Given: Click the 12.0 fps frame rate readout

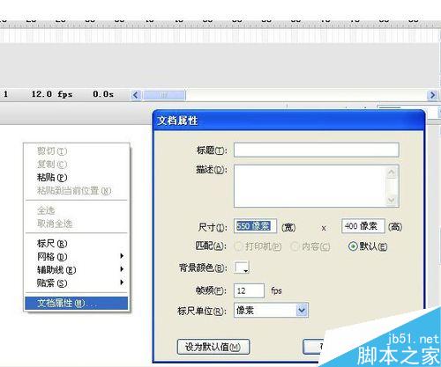Looking at the screenshot, I should point(52,94).
